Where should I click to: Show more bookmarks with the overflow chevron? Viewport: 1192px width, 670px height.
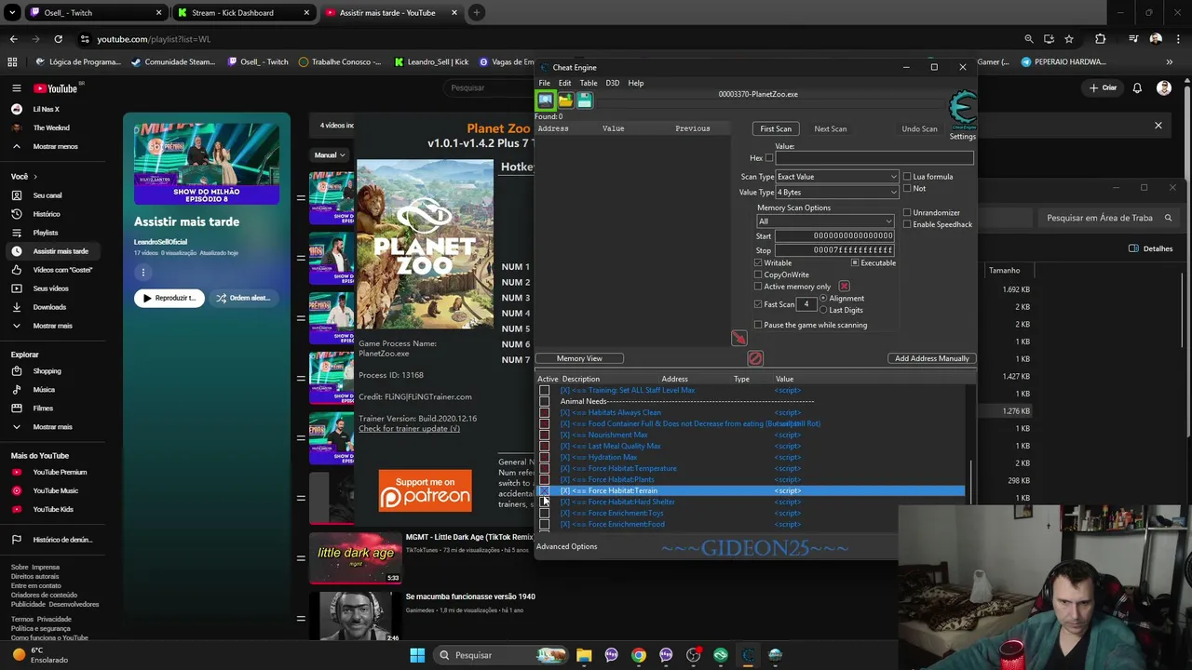point(1169,62)
